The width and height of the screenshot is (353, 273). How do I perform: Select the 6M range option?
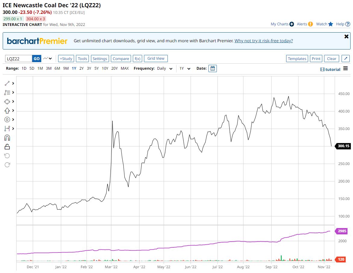click(x=57, y=68)
